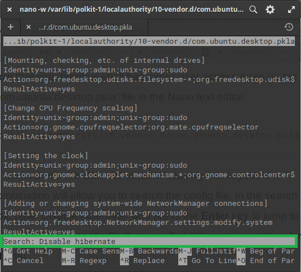Click Identity line under Mounting internal drives section

tap(95, 70)
